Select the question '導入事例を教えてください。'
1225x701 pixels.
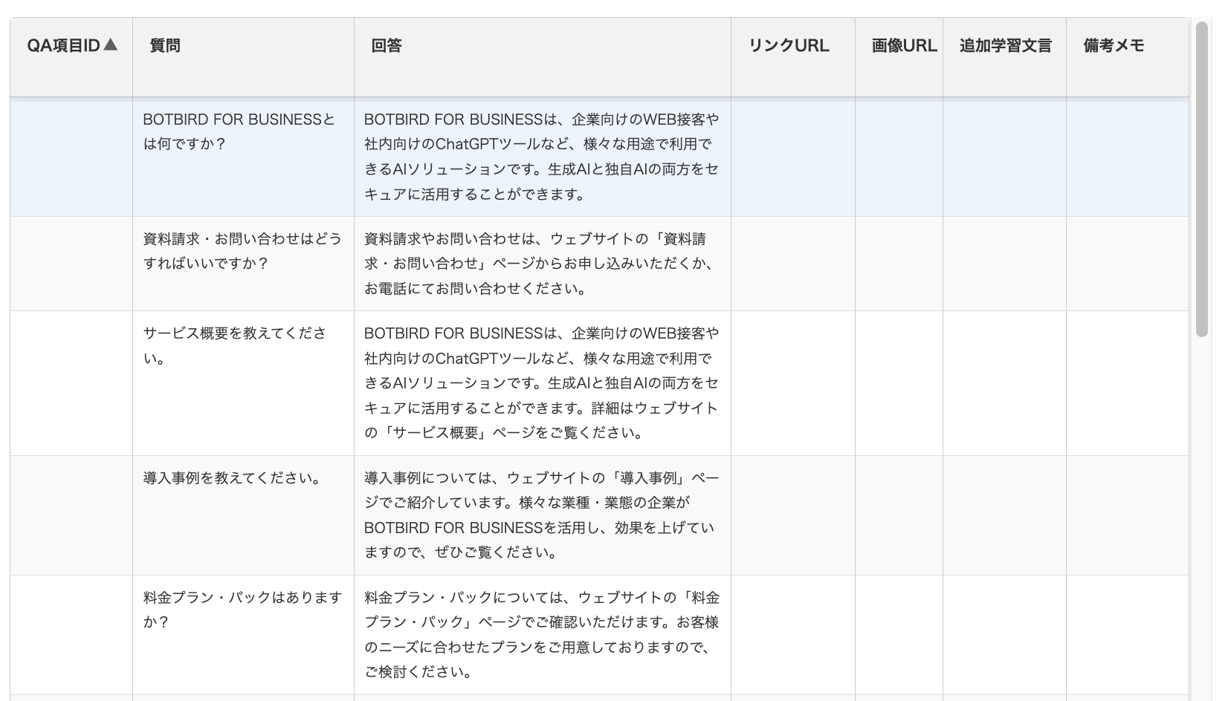point(232,477)
